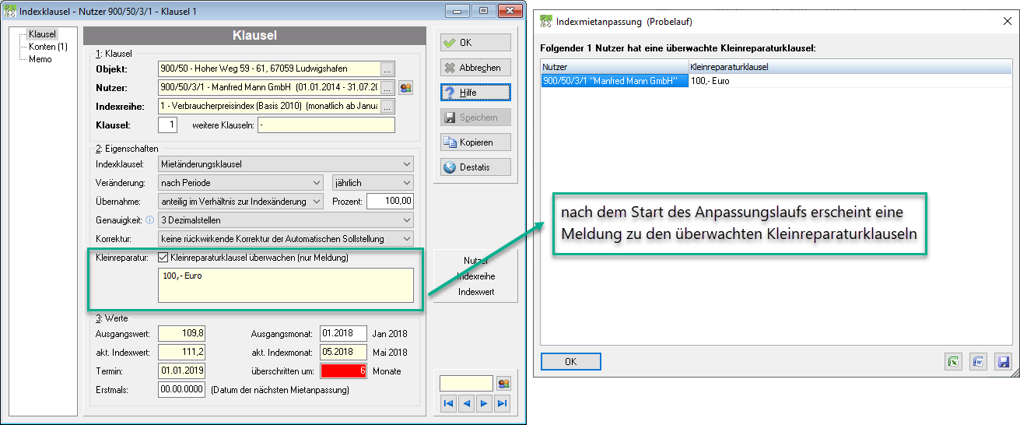Open Objekt browse button with ellipsis
Viewport: 1020px width, 425px height.
[387, 68]
